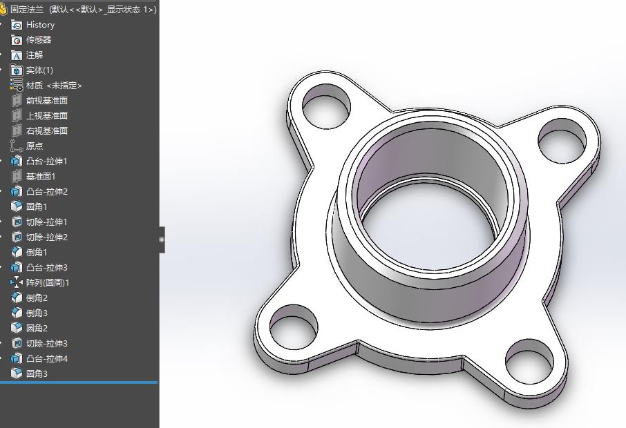
Task: Click the 倒角1 chamfer icon
Action: (17, 252)
